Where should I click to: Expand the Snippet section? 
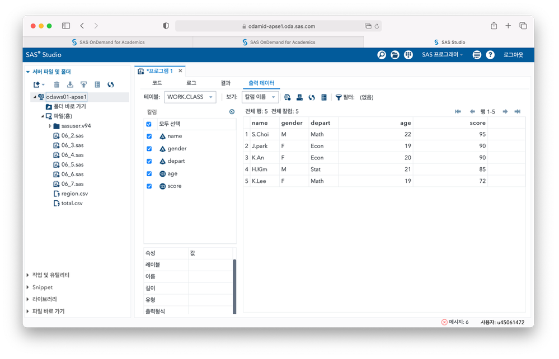pos(28,287)
